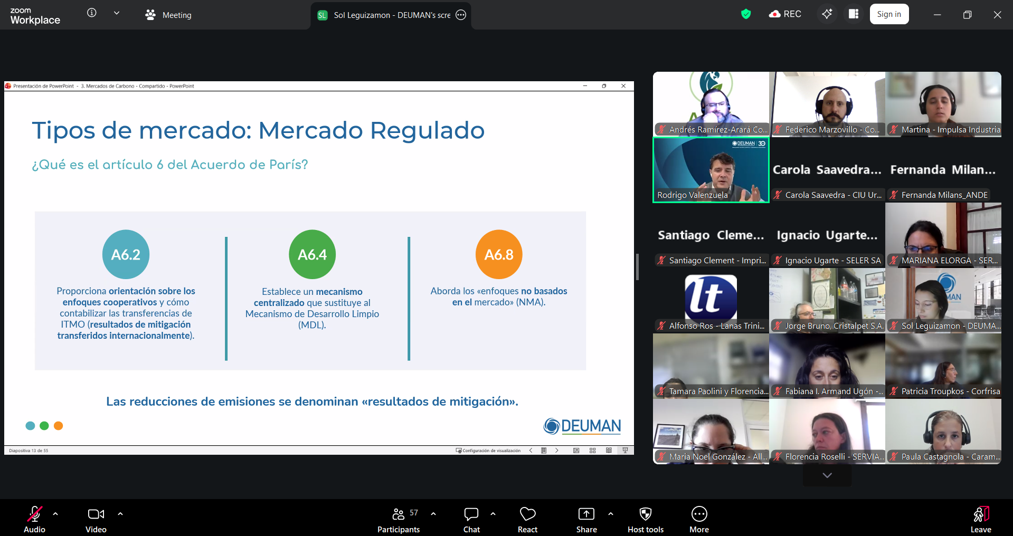Open the React emoji menu

pos(527,520)
